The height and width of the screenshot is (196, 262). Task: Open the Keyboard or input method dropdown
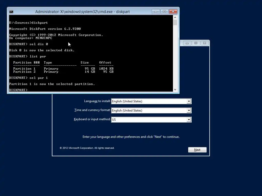[189, 119]
